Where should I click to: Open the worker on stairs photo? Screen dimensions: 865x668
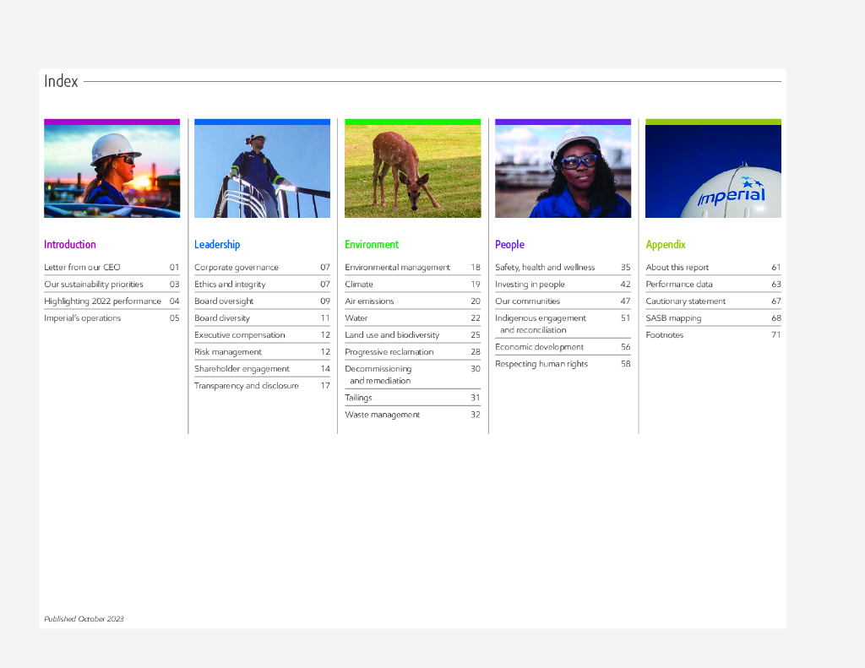(x=262, y=171)
